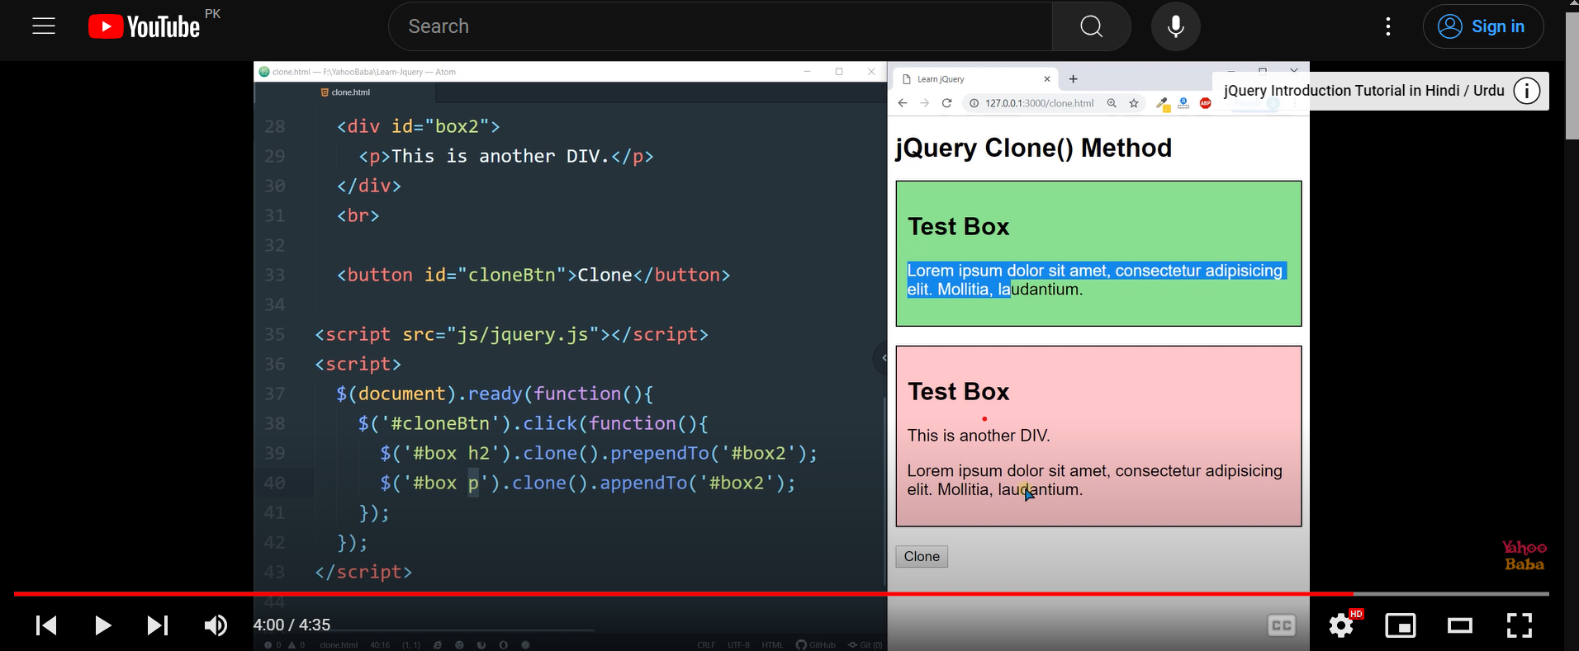Screen dimensions: 1579x651
Task: Play the video
Action: (x=102, y=625)
